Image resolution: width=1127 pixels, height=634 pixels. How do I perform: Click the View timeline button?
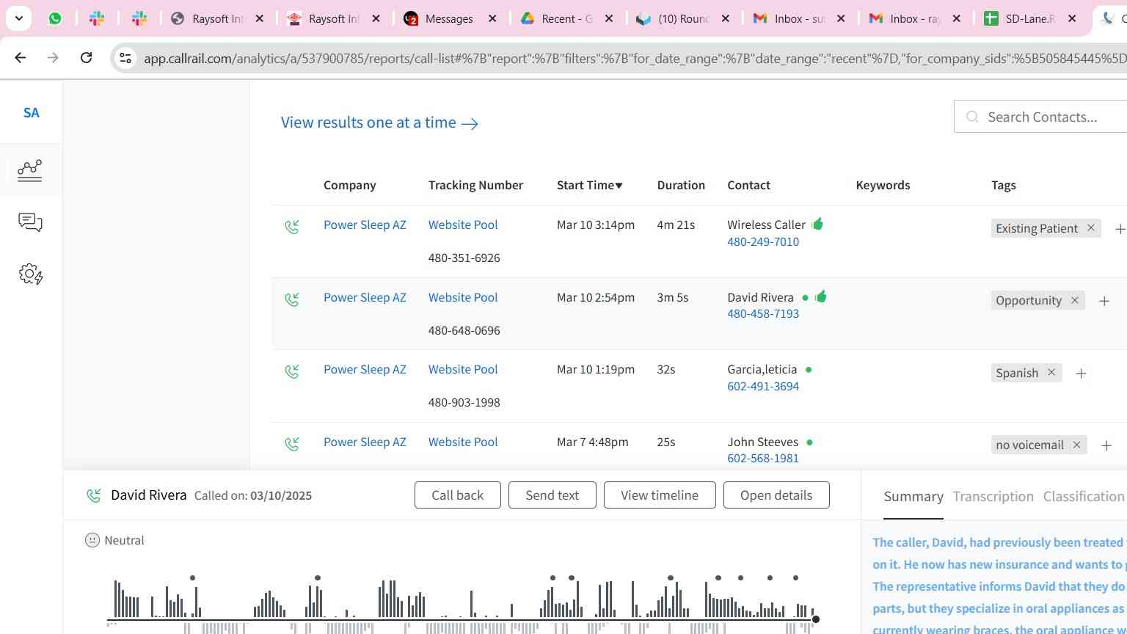[660, 495]
